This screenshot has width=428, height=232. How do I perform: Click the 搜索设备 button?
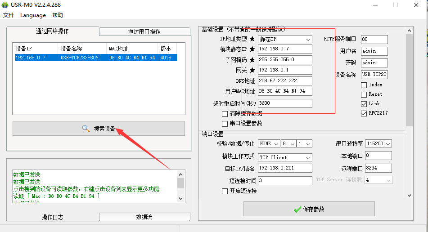pos(99,129)
